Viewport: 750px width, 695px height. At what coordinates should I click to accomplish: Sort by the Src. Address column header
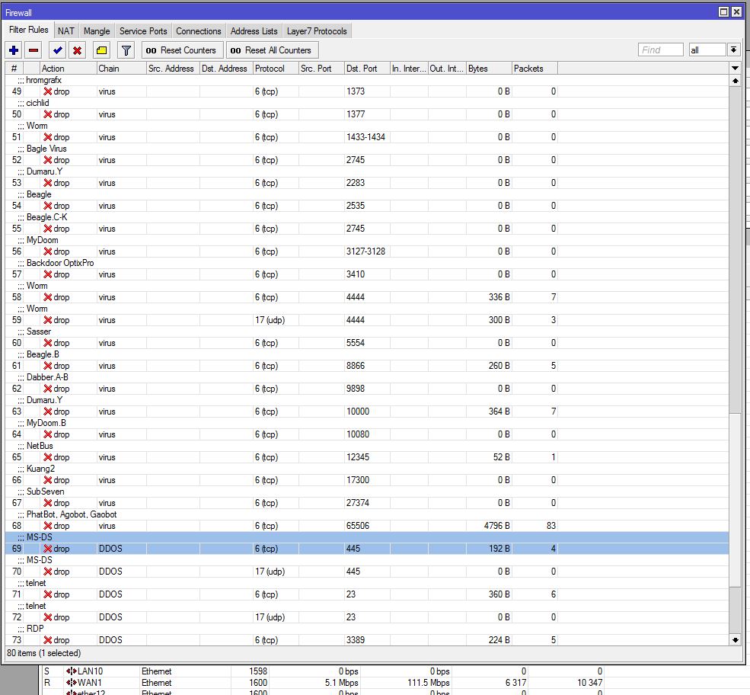173,69
